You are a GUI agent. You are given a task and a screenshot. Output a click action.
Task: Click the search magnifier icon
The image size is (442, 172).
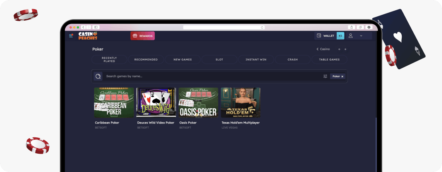(x=98, y=76)
